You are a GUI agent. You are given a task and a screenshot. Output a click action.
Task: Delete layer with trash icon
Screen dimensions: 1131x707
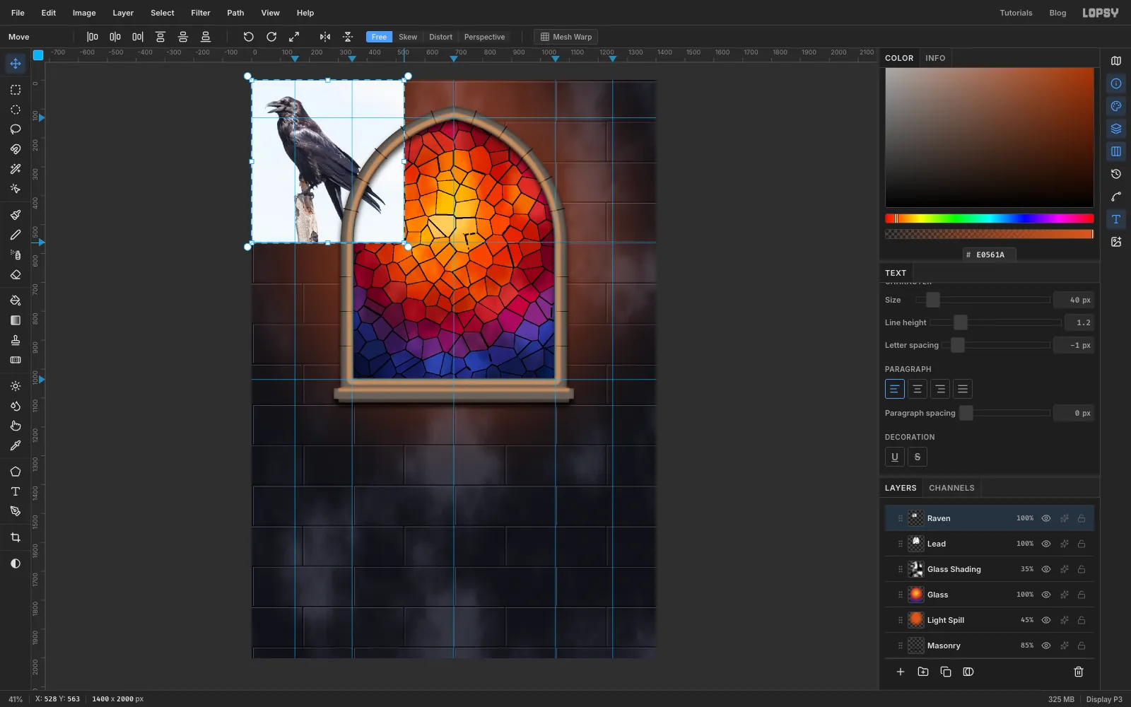coord(1079,672)
